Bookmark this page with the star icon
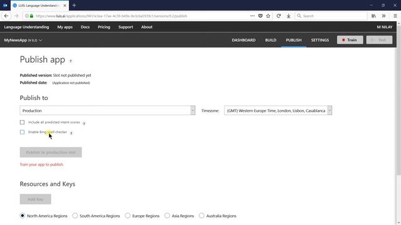Image resolution: width=401 pixels, height=225 pixels. (268, 16)
